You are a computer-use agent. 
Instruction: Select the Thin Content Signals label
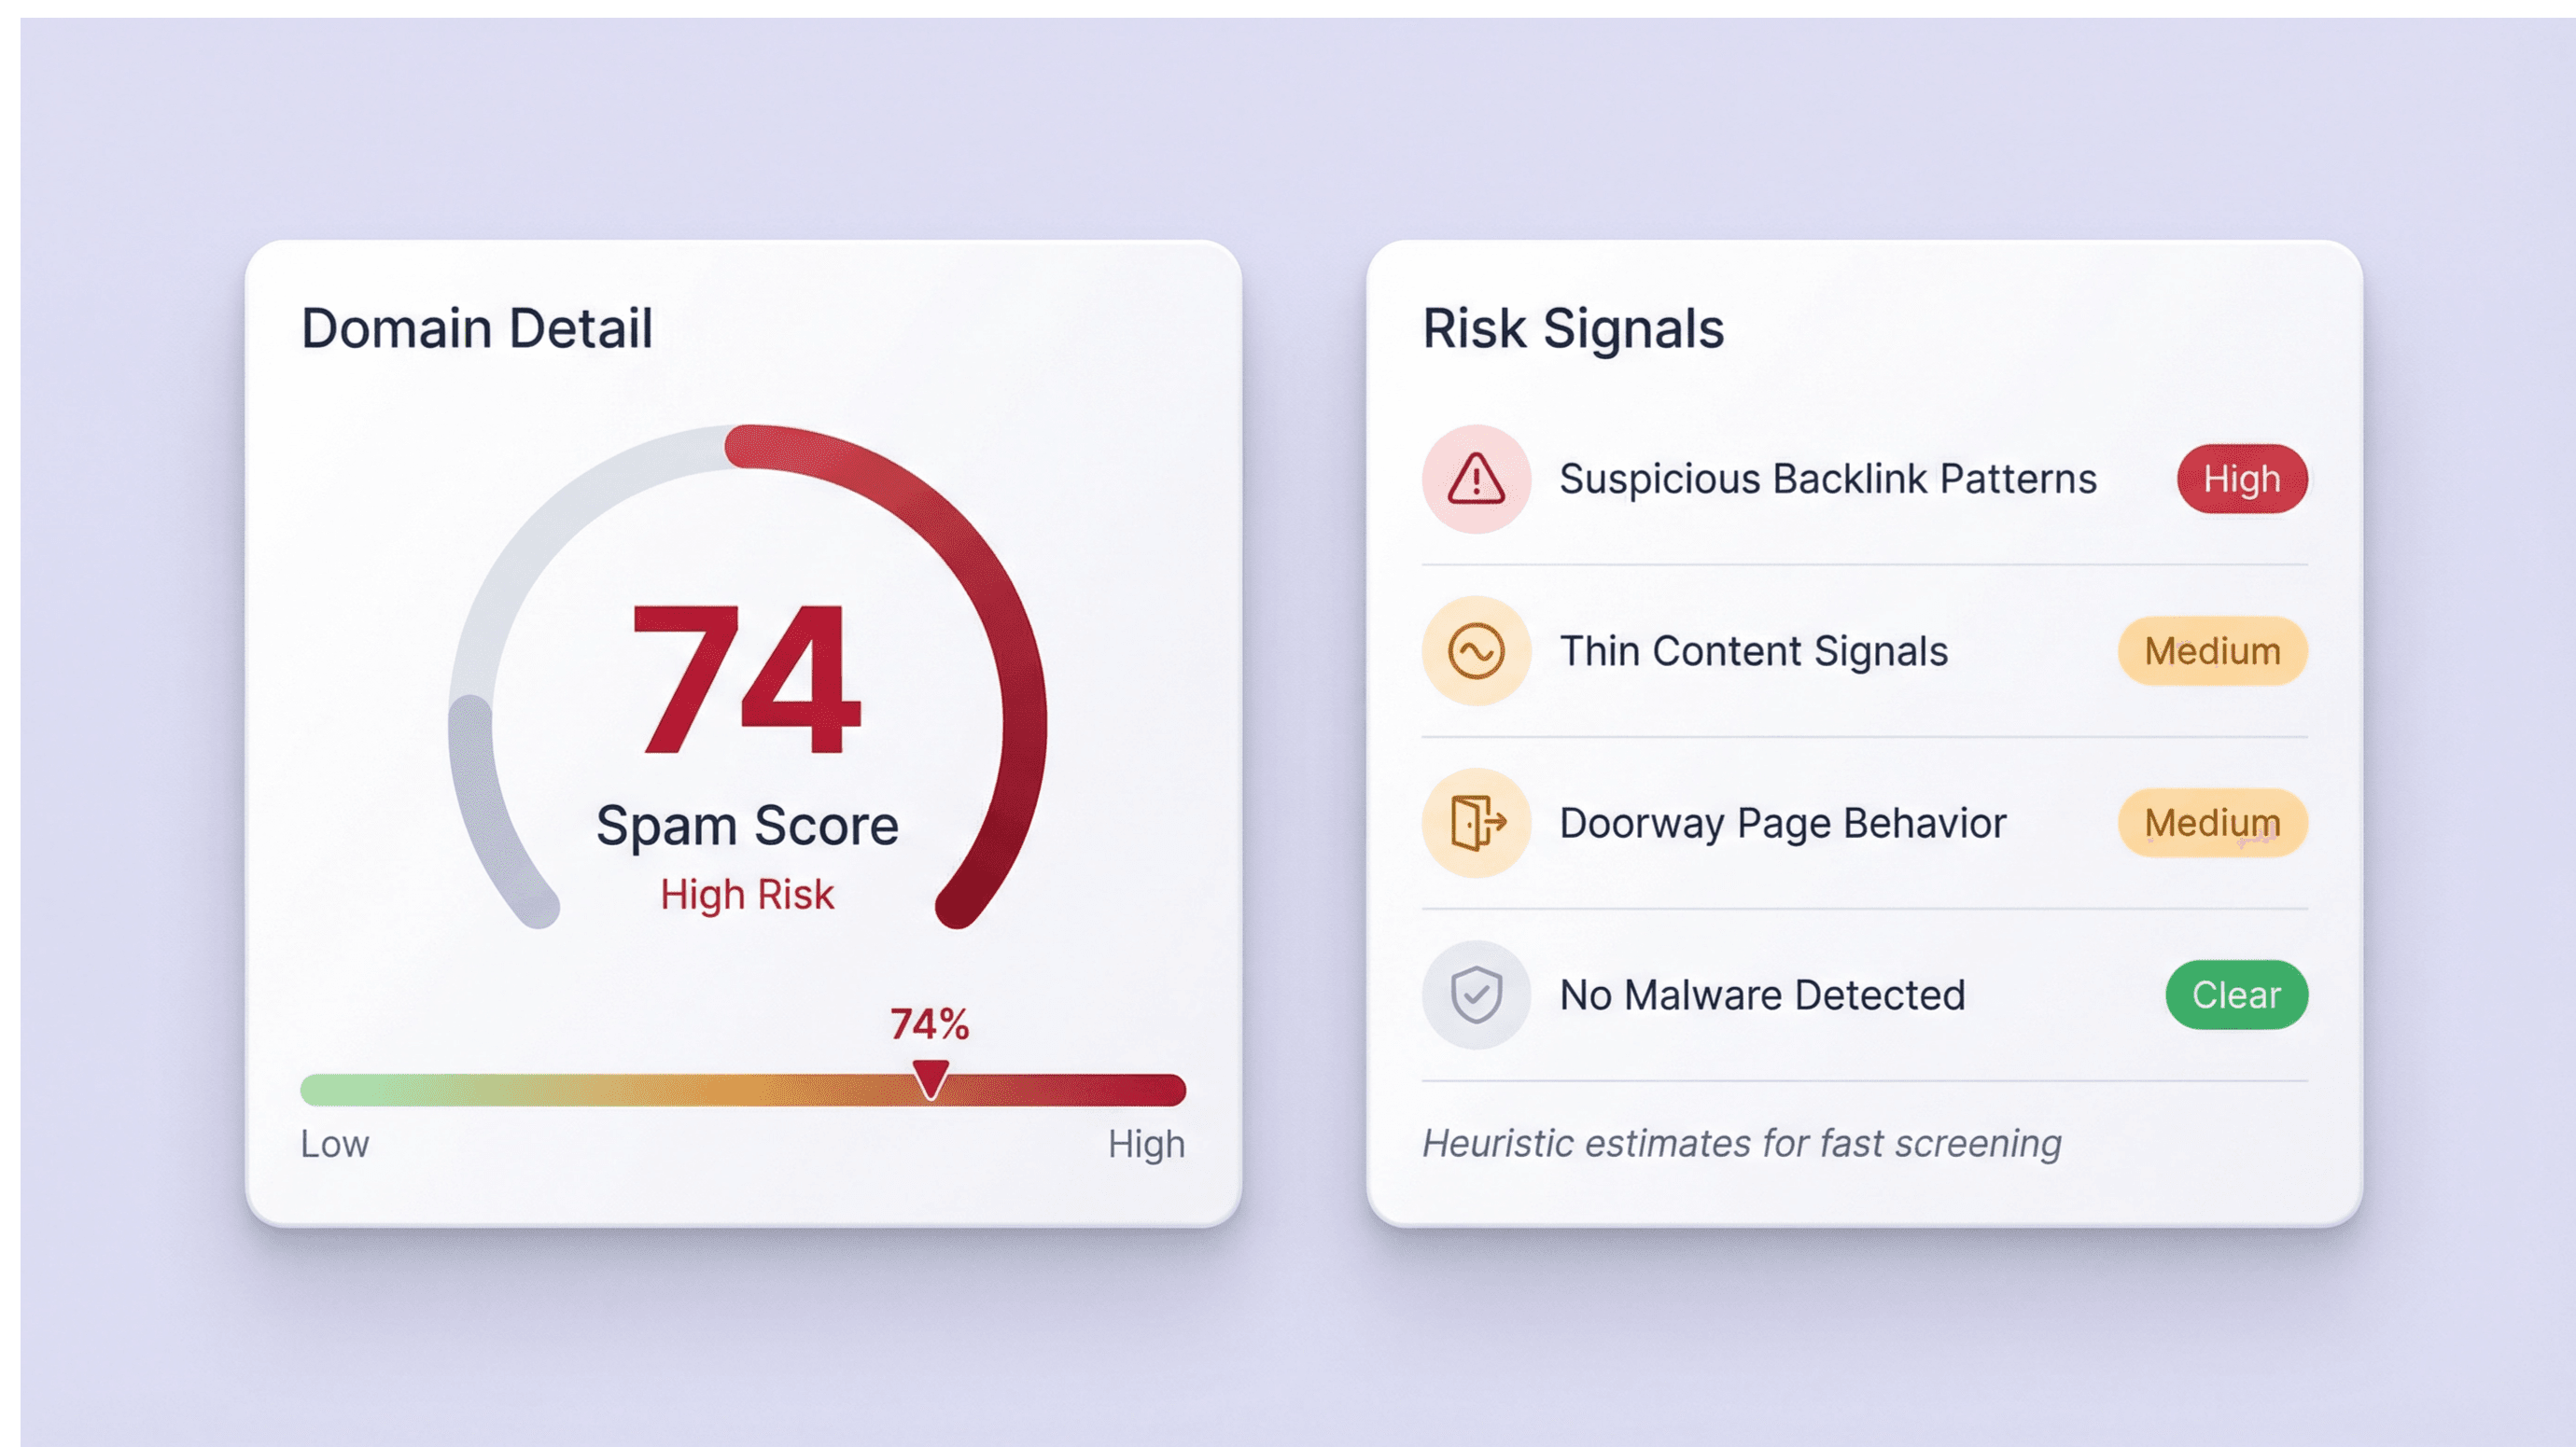point(1753,651)
